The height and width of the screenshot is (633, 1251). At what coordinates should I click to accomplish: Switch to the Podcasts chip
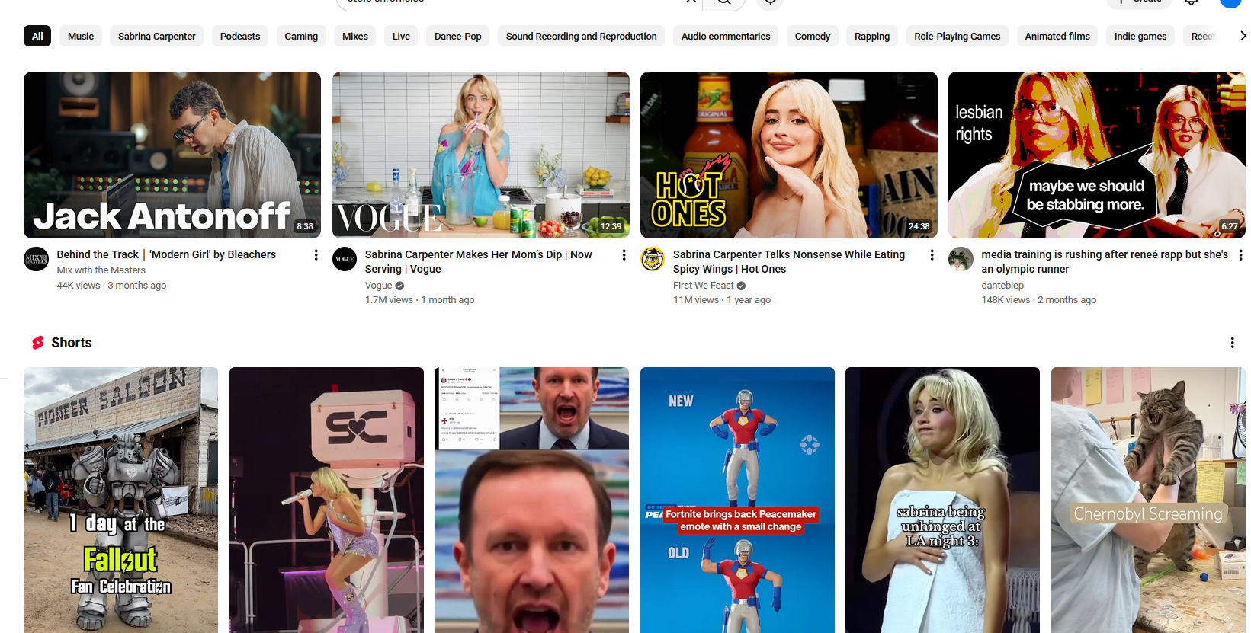pos(240,36)
